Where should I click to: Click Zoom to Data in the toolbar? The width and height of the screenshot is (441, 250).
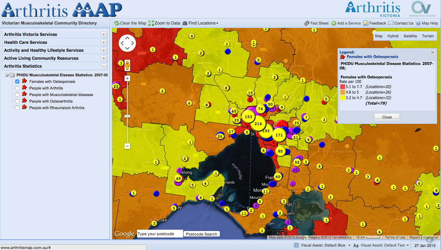(x=164, y=23)
